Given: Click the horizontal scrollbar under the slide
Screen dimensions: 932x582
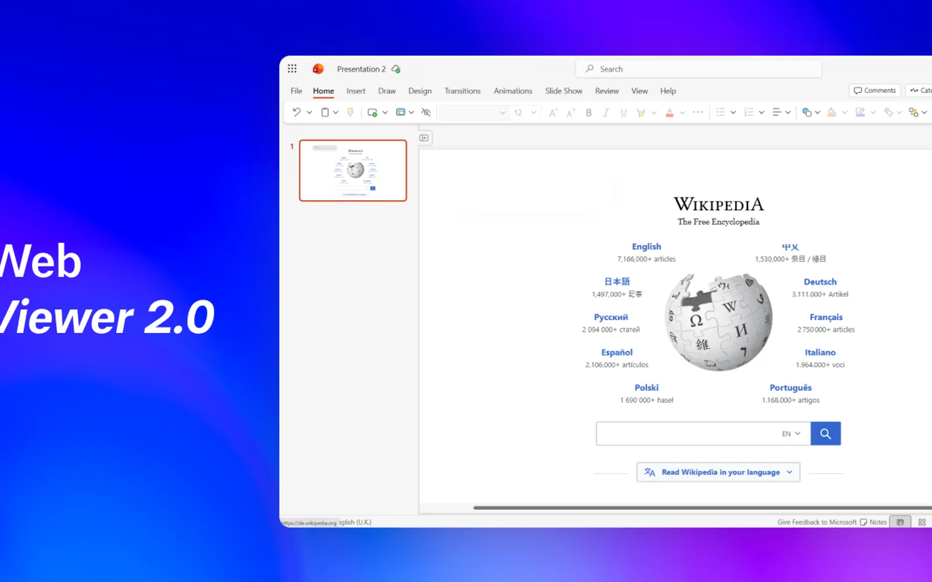Looking at the screenshot, I should (702, 508).
